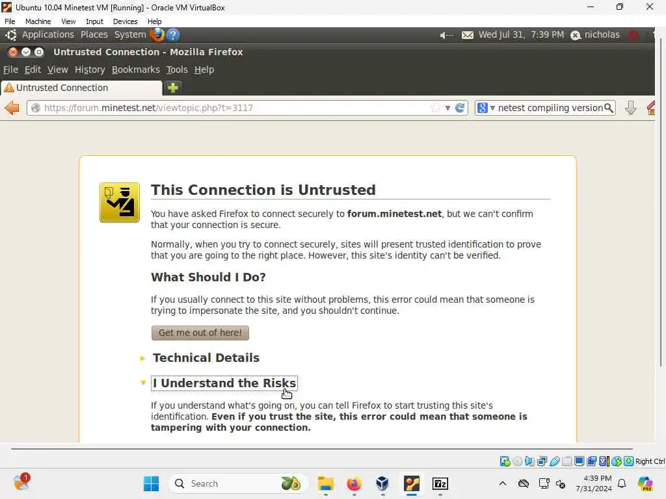The width and height of the screenshot is (666, 499).
Task: Open Firefox Help menu
Action: coord(204,70)
